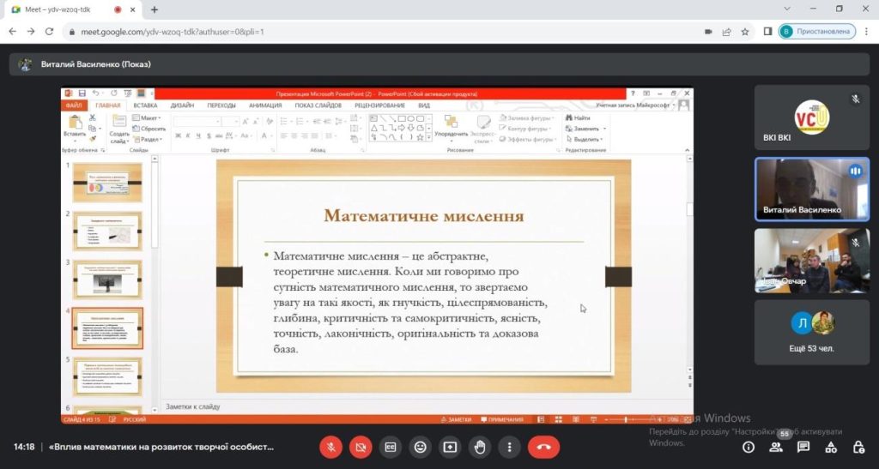Toggle closed captions (CC) button
Image resolution: width=879 pixels, height=469 pixels.
(391, 447)
